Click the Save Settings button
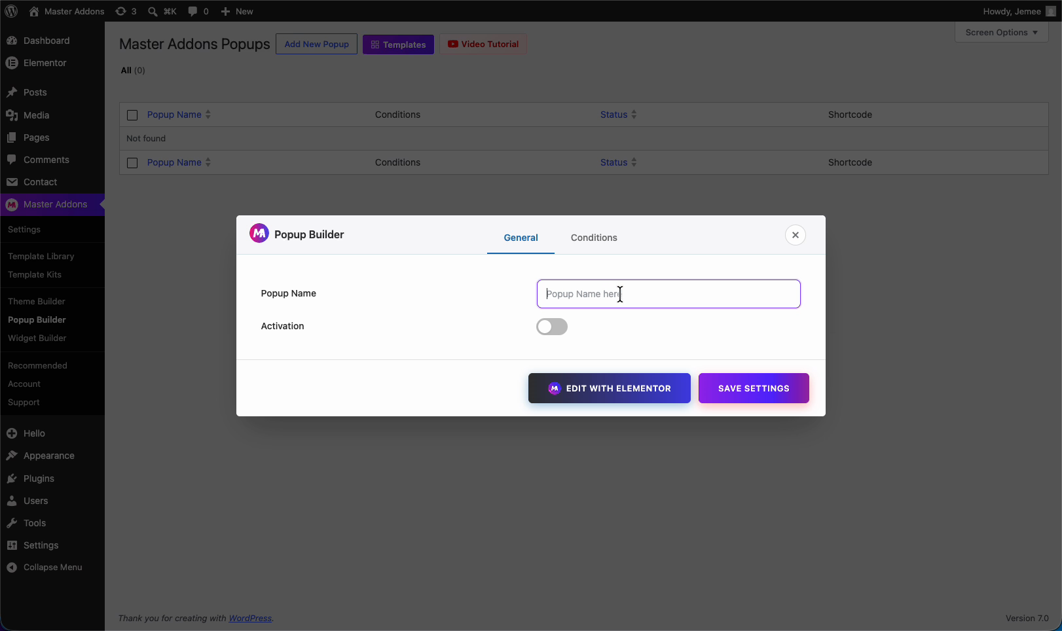1062x631 pixels. pos(754,388)
